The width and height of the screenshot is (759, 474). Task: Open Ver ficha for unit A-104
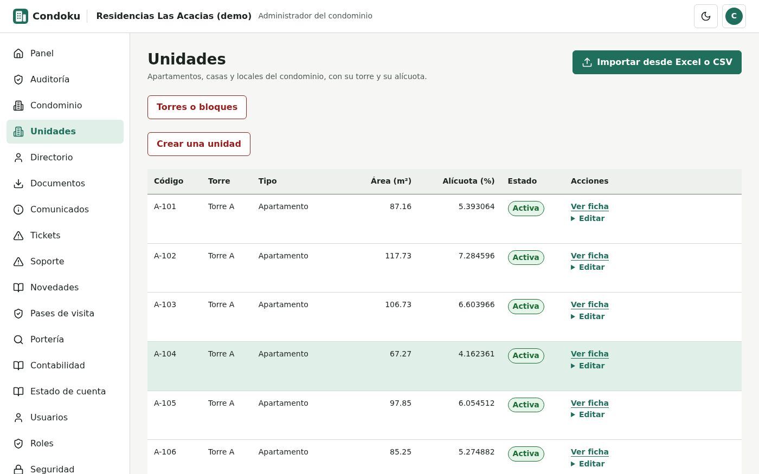(590, 354)
